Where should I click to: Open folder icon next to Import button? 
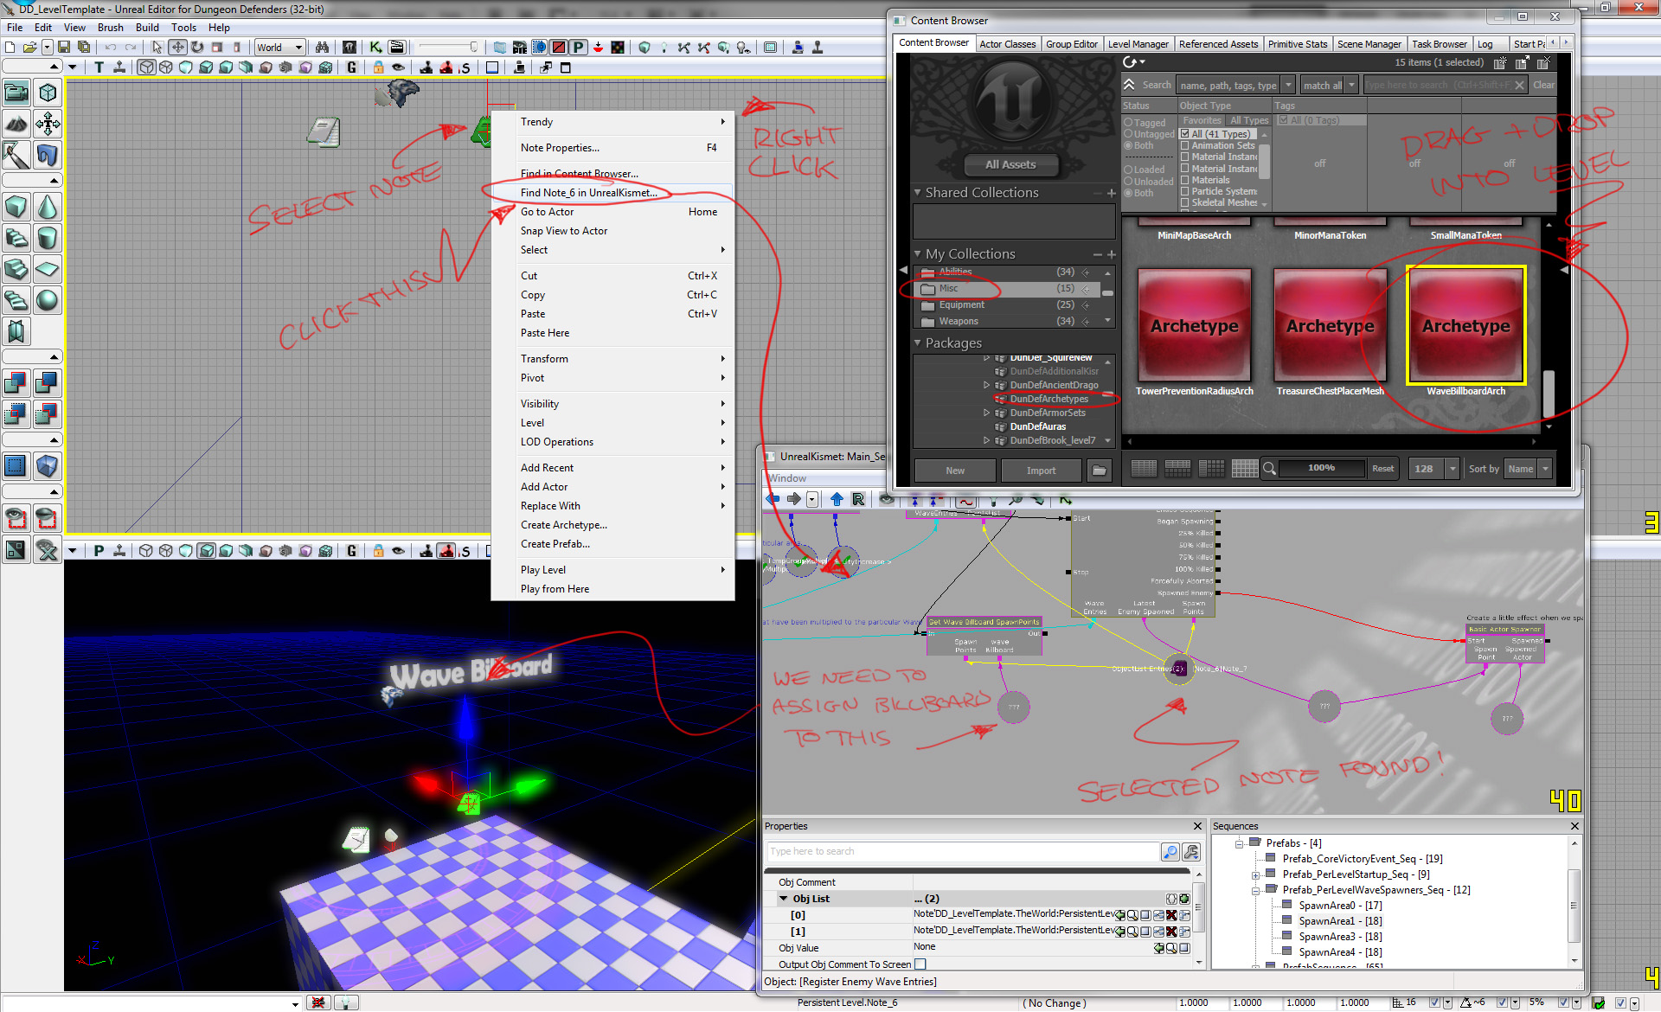pyautogui.click(x=1099, y=471)
